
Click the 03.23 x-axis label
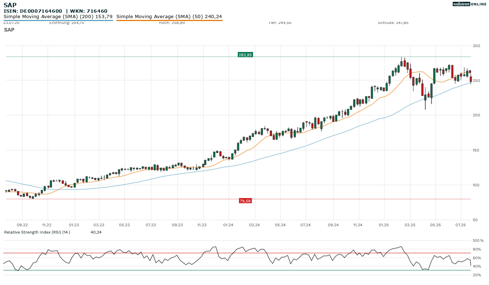[99, 225]
